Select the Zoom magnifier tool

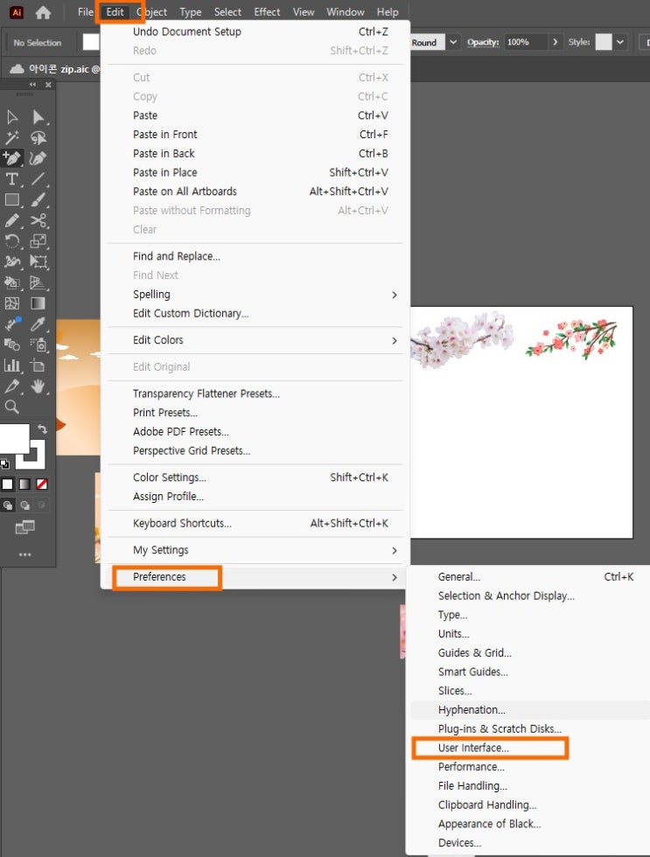tap(12, 407)
